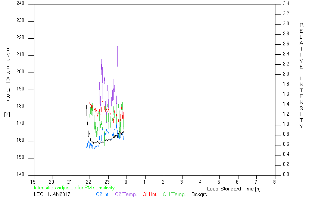Image resolution: width=309 pixels, height=199 pixels.
Task: Click relative intensity value 1.2
Action: [286, 114]
